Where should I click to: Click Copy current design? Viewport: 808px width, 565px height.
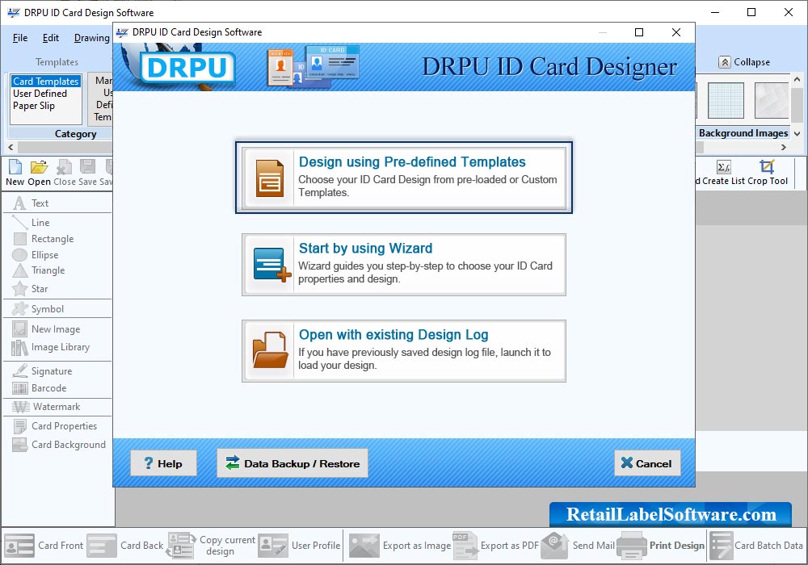211,546
